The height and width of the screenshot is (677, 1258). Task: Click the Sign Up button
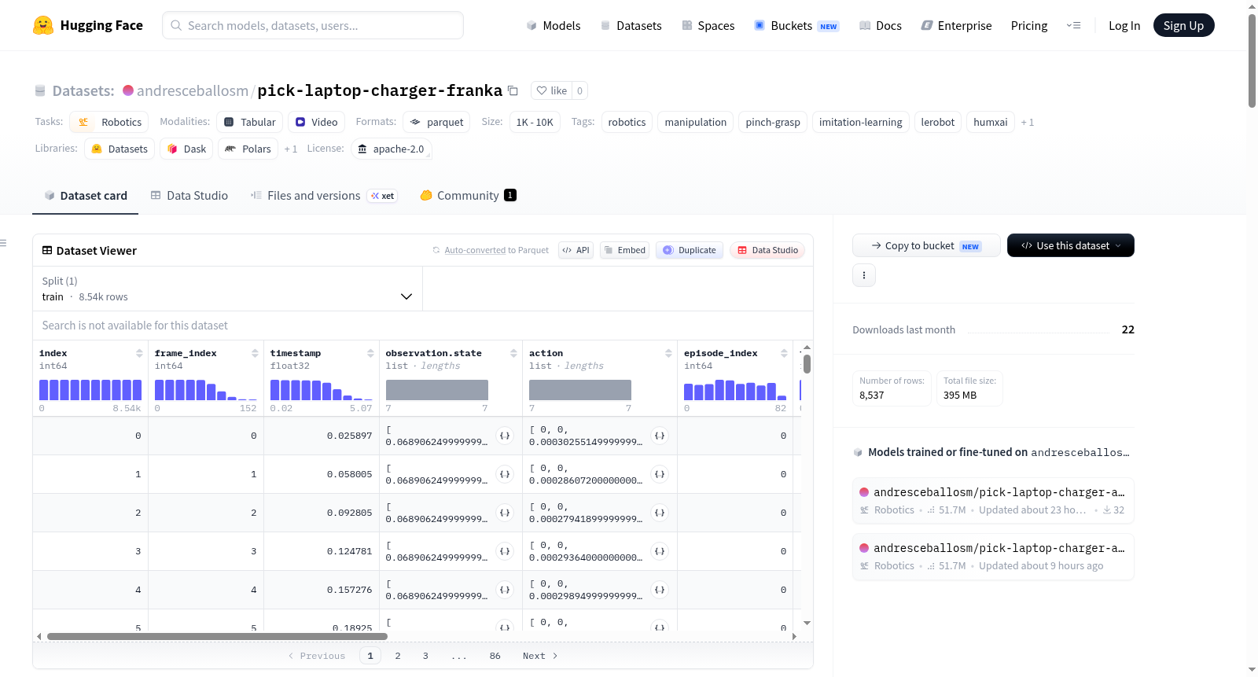point(1184,25)
